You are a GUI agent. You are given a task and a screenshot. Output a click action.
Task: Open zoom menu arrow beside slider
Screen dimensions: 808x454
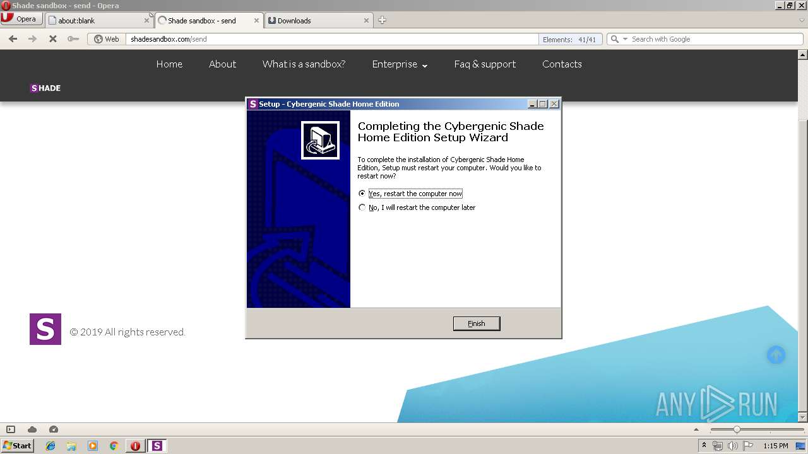coord(696,429)
